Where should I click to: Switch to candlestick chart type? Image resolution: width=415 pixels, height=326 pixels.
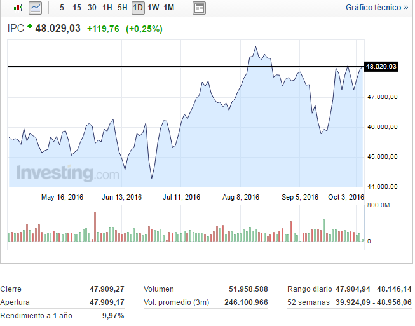pos(18,8)
